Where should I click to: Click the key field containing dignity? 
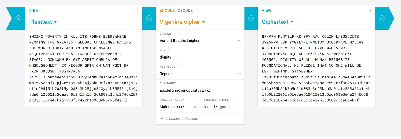tap(200, 57)
